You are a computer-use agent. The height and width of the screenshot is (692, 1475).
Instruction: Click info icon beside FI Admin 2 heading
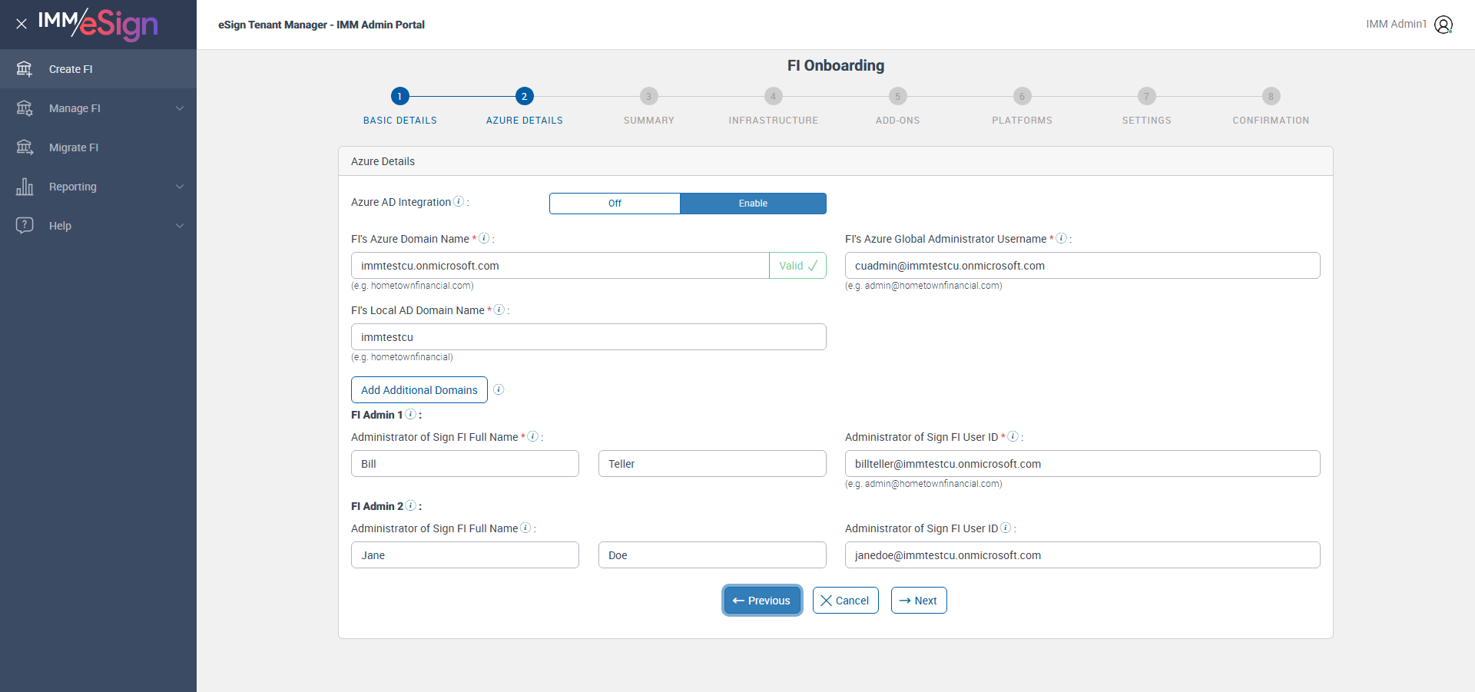(x=411, y=505)
